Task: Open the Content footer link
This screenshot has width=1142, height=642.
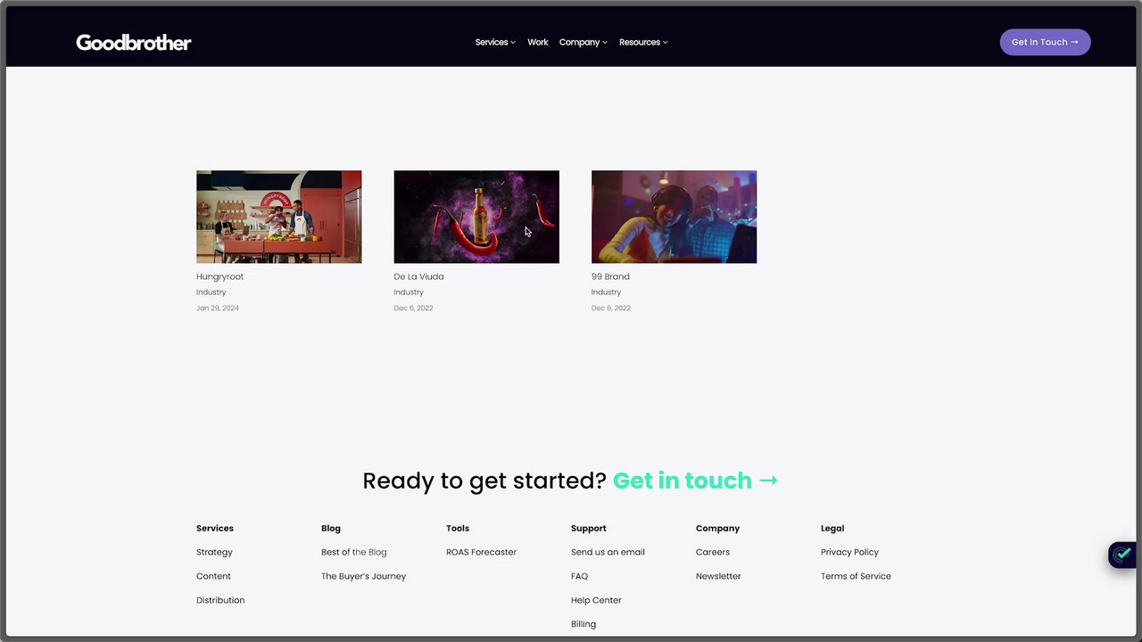Action: 213,576
